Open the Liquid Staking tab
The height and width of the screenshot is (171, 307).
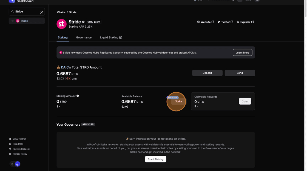[111, 37]
